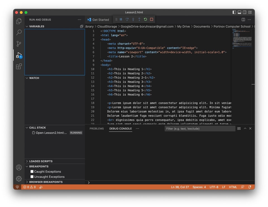Expand the Browser Breakpoints section
The width and height of the screenshot is (268, 207).
[x=46, y=182]
